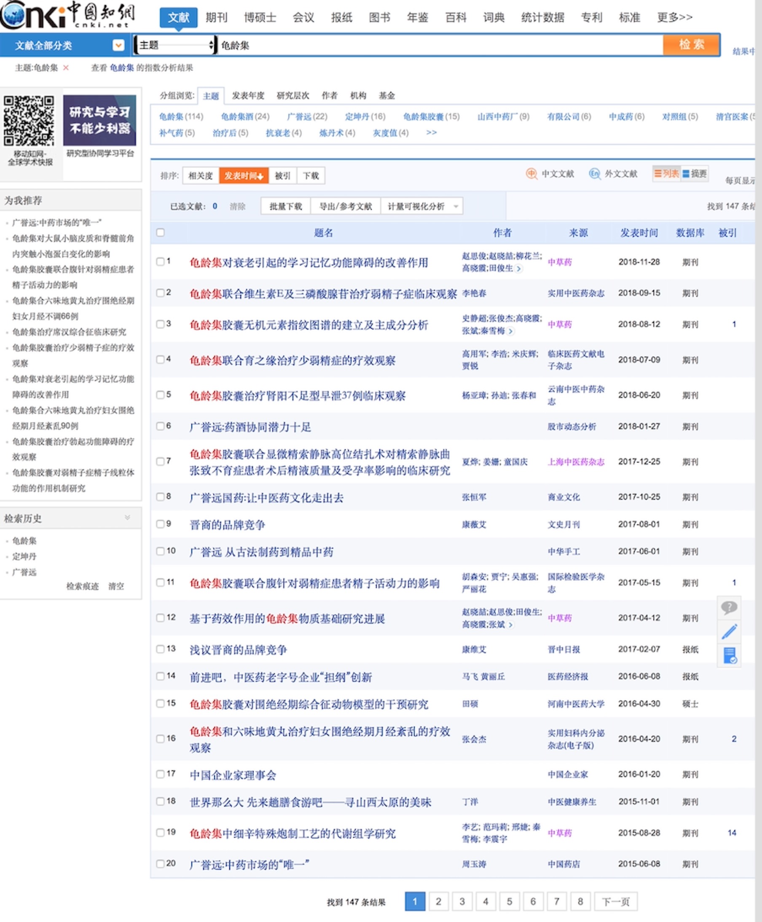Scan the mobile CNKI QR code image
The width and height of the screenshot is (762, 922).
[29, 121]
